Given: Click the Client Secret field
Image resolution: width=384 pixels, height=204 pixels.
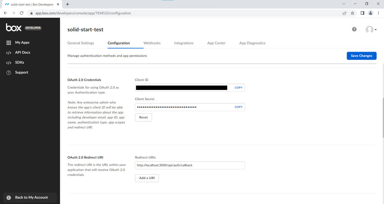Looking at the screenshot, I should [x=190, y=107].
